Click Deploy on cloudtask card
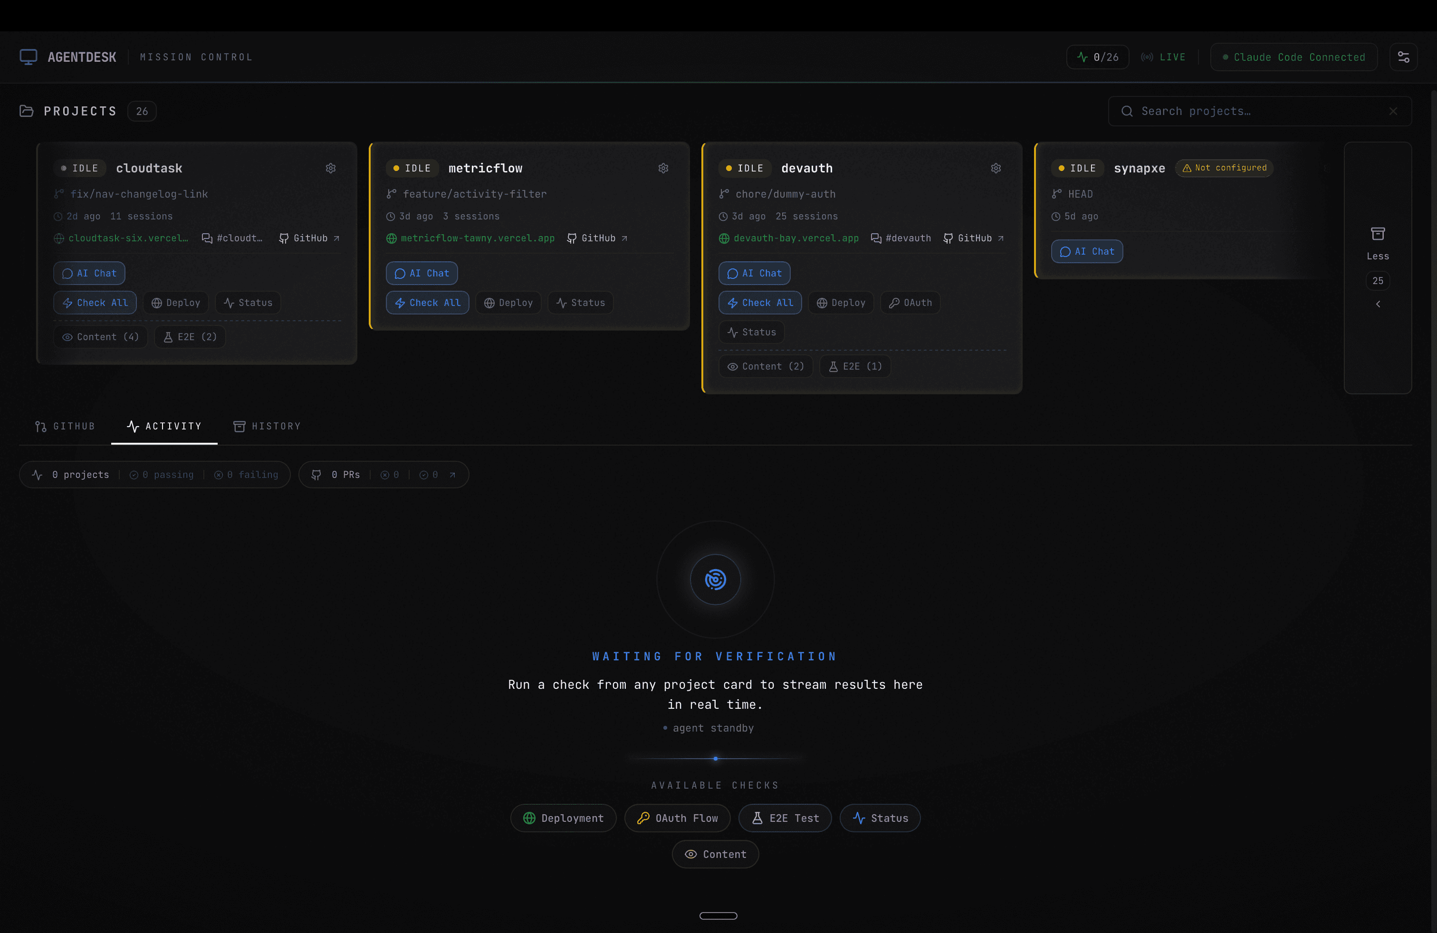 (x=176, y=303)
